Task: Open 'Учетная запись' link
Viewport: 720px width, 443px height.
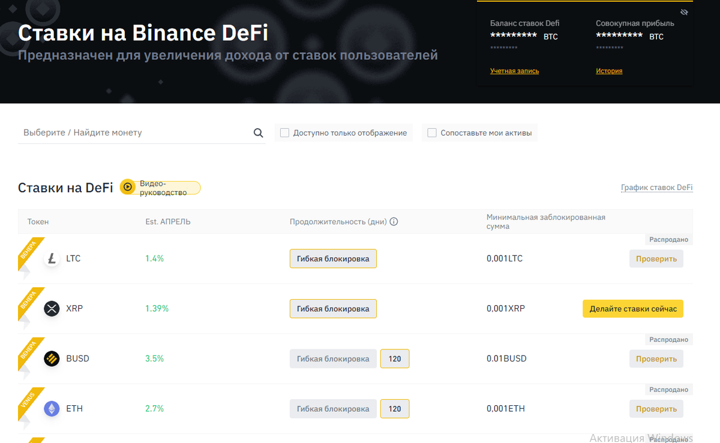Action: [514, 71]
